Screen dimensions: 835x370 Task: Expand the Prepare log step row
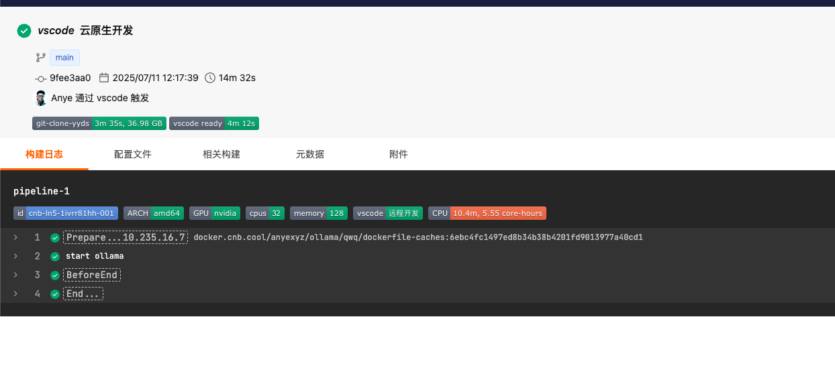pyautogui.click(x=15, y=237)
